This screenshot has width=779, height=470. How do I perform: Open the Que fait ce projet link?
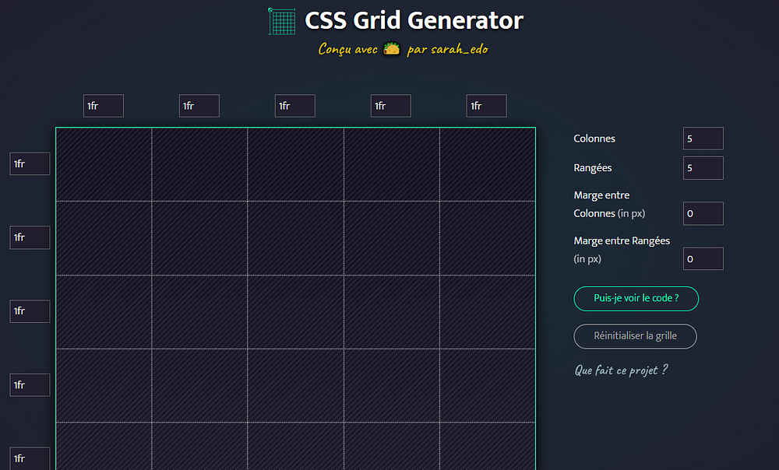pyautogui.click(x=621, y=370)
